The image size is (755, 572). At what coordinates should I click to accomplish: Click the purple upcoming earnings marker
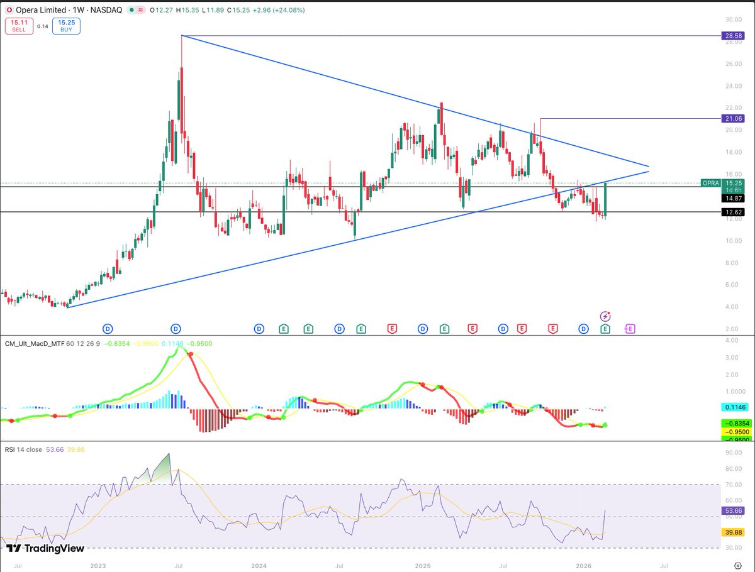pos(630,329)
